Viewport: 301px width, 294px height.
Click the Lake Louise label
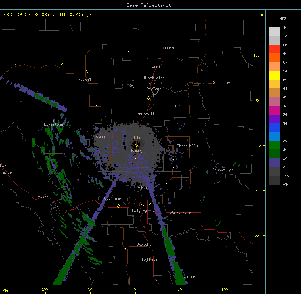(x=6, y=169)
